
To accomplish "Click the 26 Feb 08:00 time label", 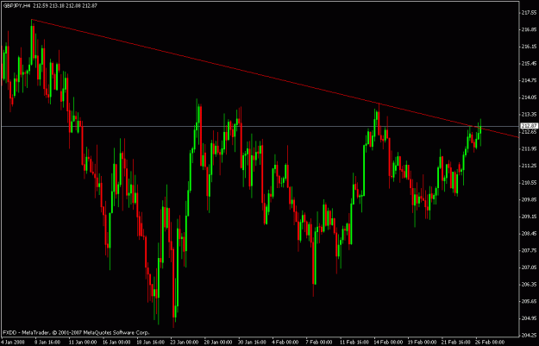I will 488,343.
